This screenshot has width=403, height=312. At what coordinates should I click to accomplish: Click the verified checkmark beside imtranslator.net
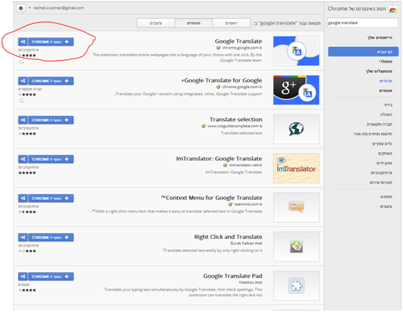pos(225,165)
